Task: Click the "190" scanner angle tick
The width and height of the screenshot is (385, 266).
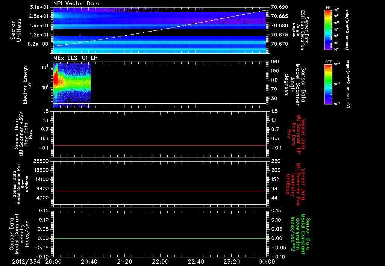Action: tap(275, 62)
